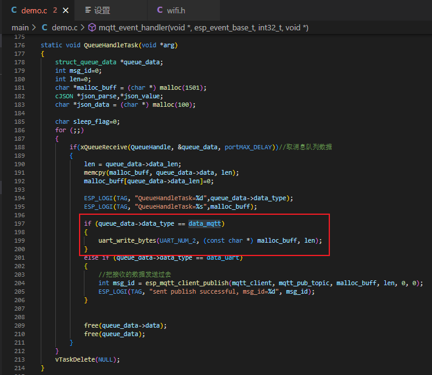Click the Chinese comment on line 203

[x=135, y=275]
